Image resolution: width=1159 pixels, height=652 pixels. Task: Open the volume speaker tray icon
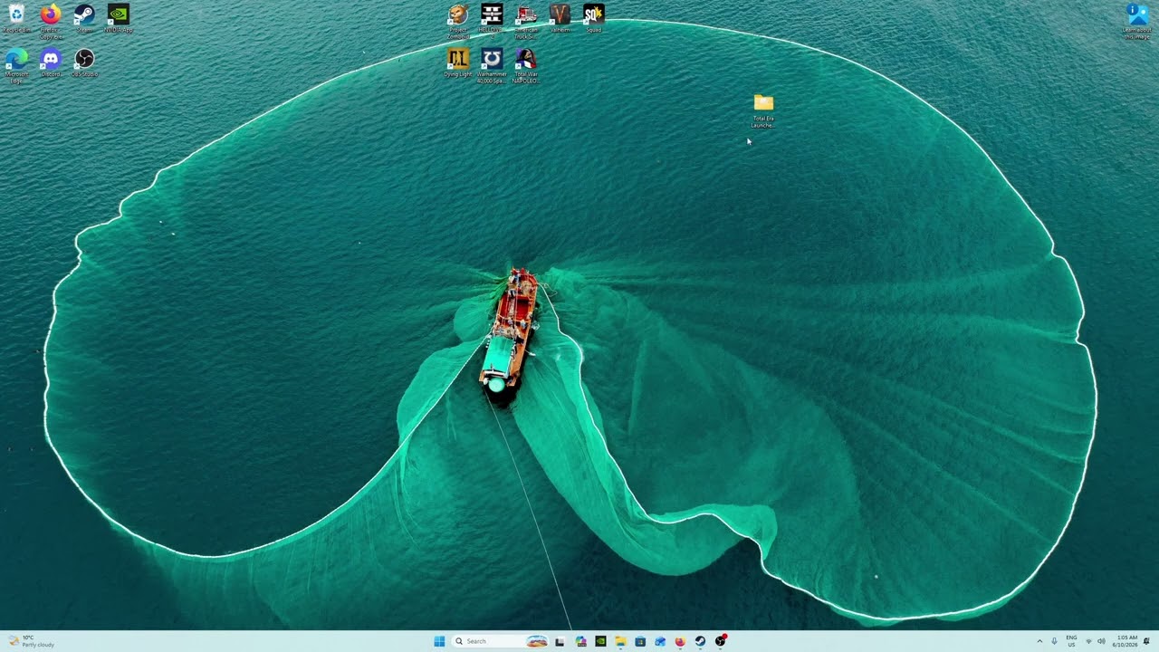tap(1101, 641)
